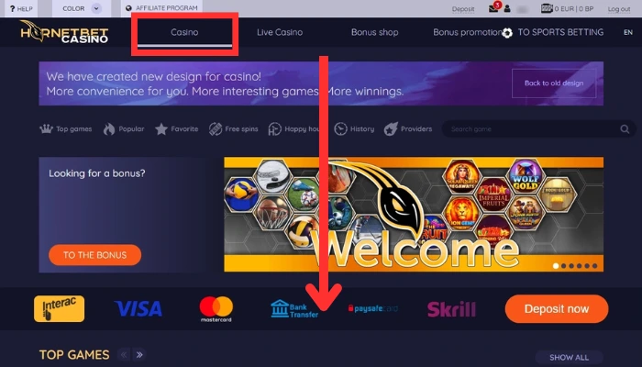
Task: Click the search magnifier icon
Action: coord(625,129)
